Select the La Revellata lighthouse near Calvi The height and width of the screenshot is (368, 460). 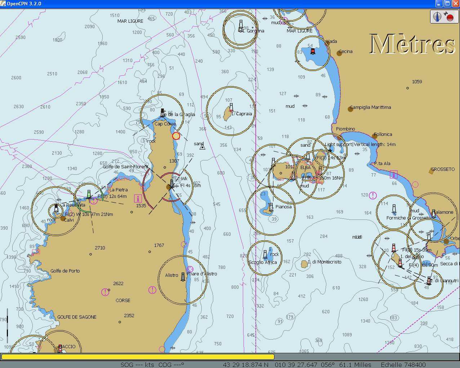(56, 208)
